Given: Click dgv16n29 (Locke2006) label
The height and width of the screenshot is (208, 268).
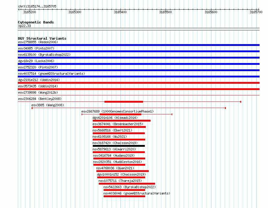Looking at the screenshot, I should 36,61.
